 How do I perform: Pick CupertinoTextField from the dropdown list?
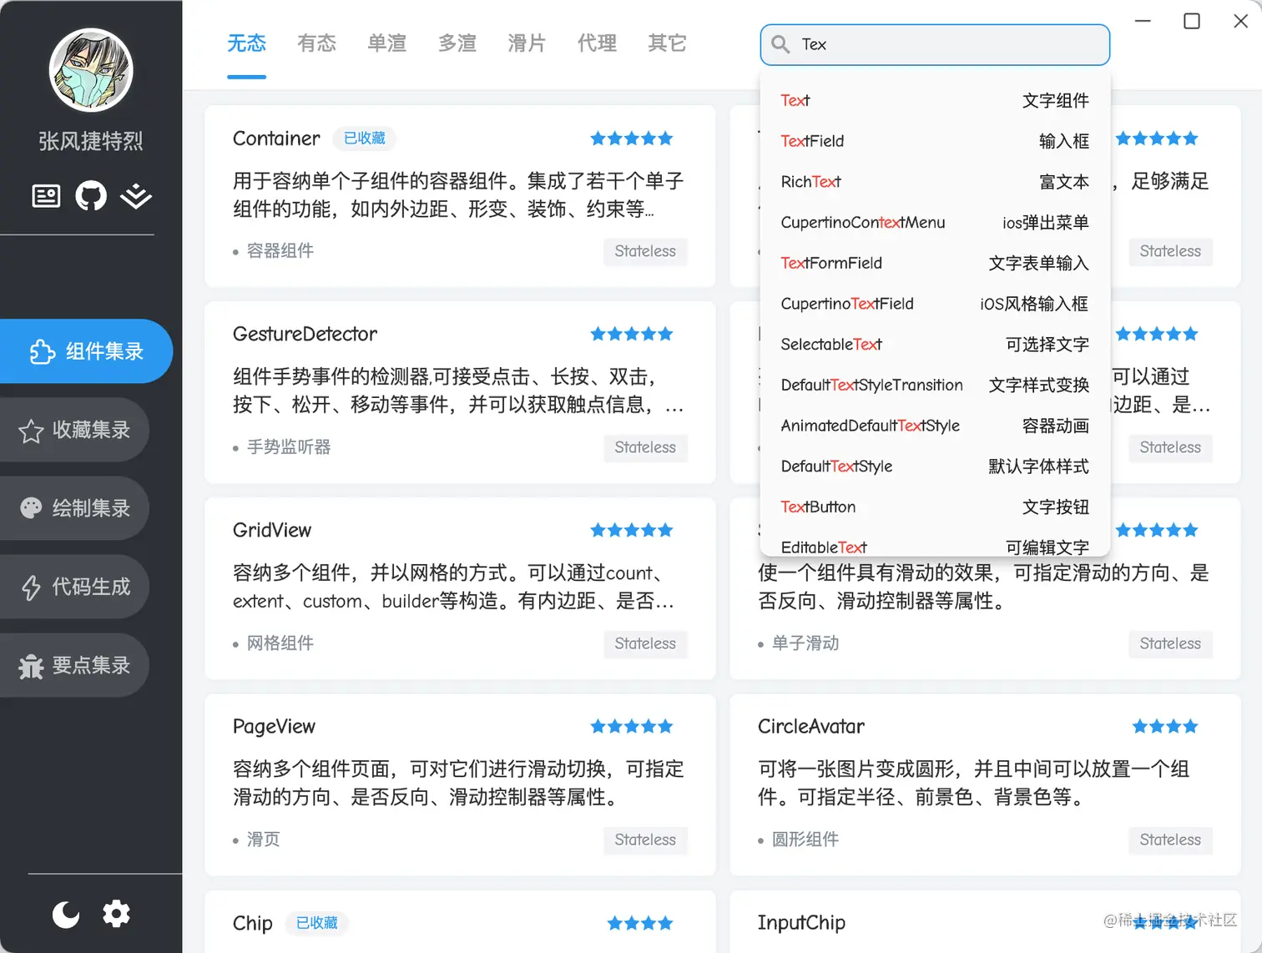coord(846,304)
